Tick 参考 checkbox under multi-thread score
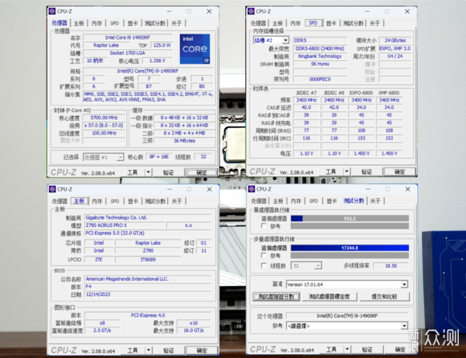 [263, 256]
